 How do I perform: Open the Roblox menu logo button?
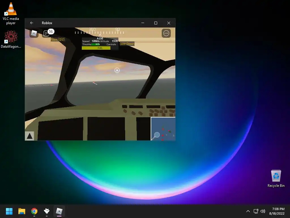tap(34, 33)
